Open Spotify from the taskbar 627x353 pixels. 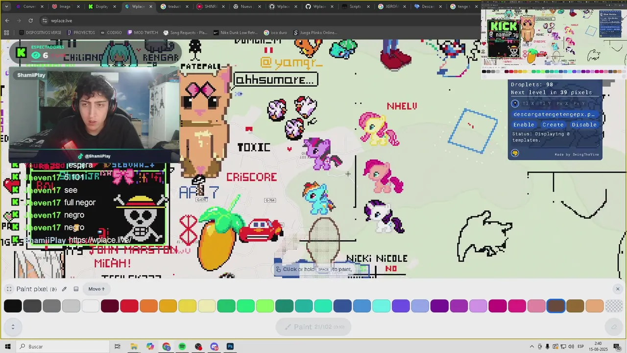click(182, 347)
